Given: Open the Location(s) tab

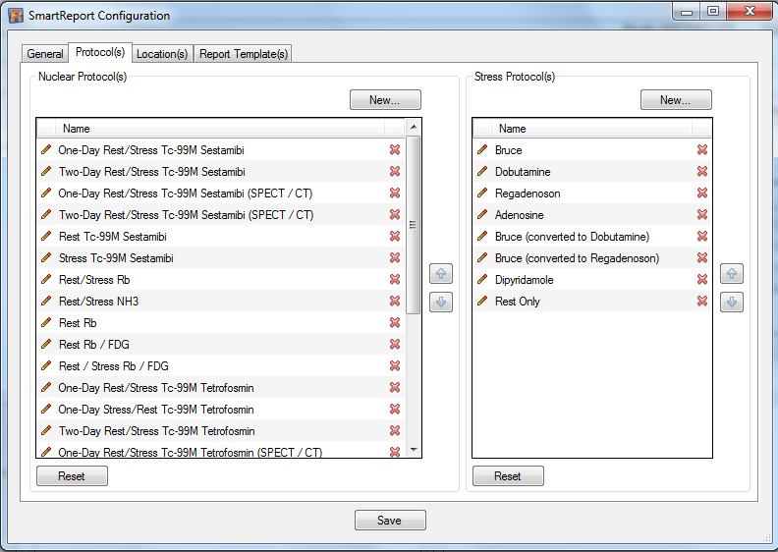Looking at the screenshot, I should point(161,54).
